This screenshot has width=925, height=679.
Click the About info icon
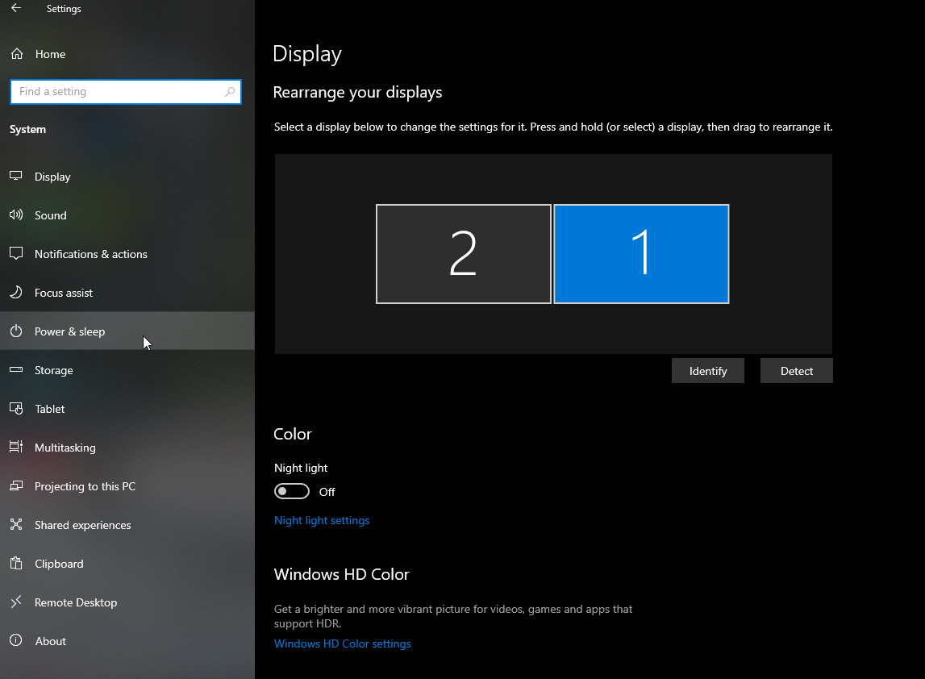click(16, 640)
